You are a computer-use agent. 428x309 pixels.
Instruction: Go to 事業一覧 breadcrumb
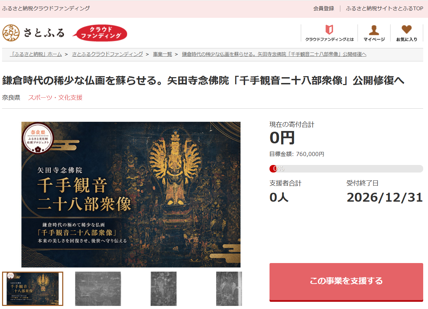(162, 54)
